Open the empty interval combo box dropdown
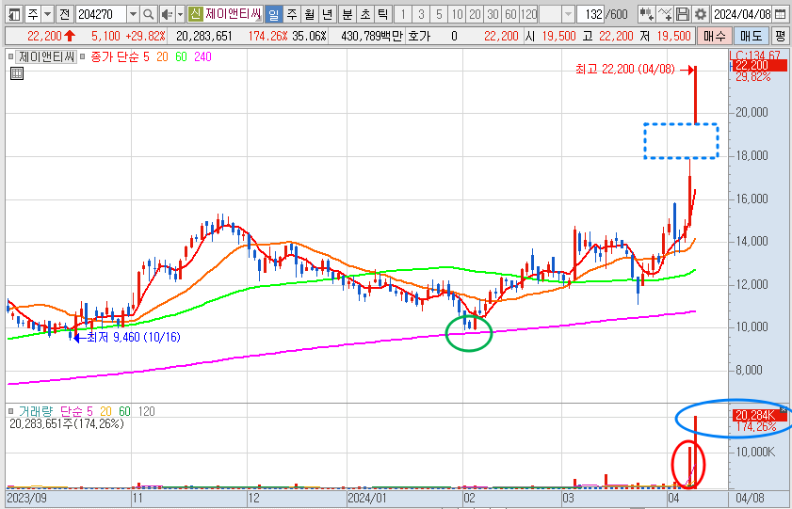 (568, 14)
